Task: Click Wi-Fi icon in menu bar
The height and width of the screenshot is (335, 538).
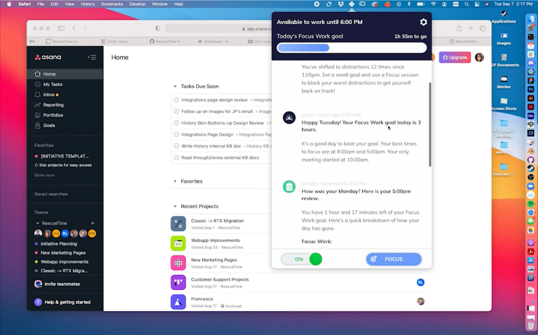Action: [434, 4]
